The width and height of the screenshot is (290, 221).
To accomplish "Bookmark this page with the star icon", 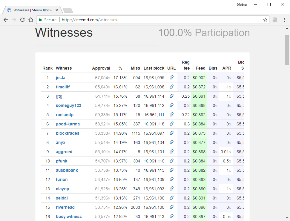I will [x=265, y=20].
